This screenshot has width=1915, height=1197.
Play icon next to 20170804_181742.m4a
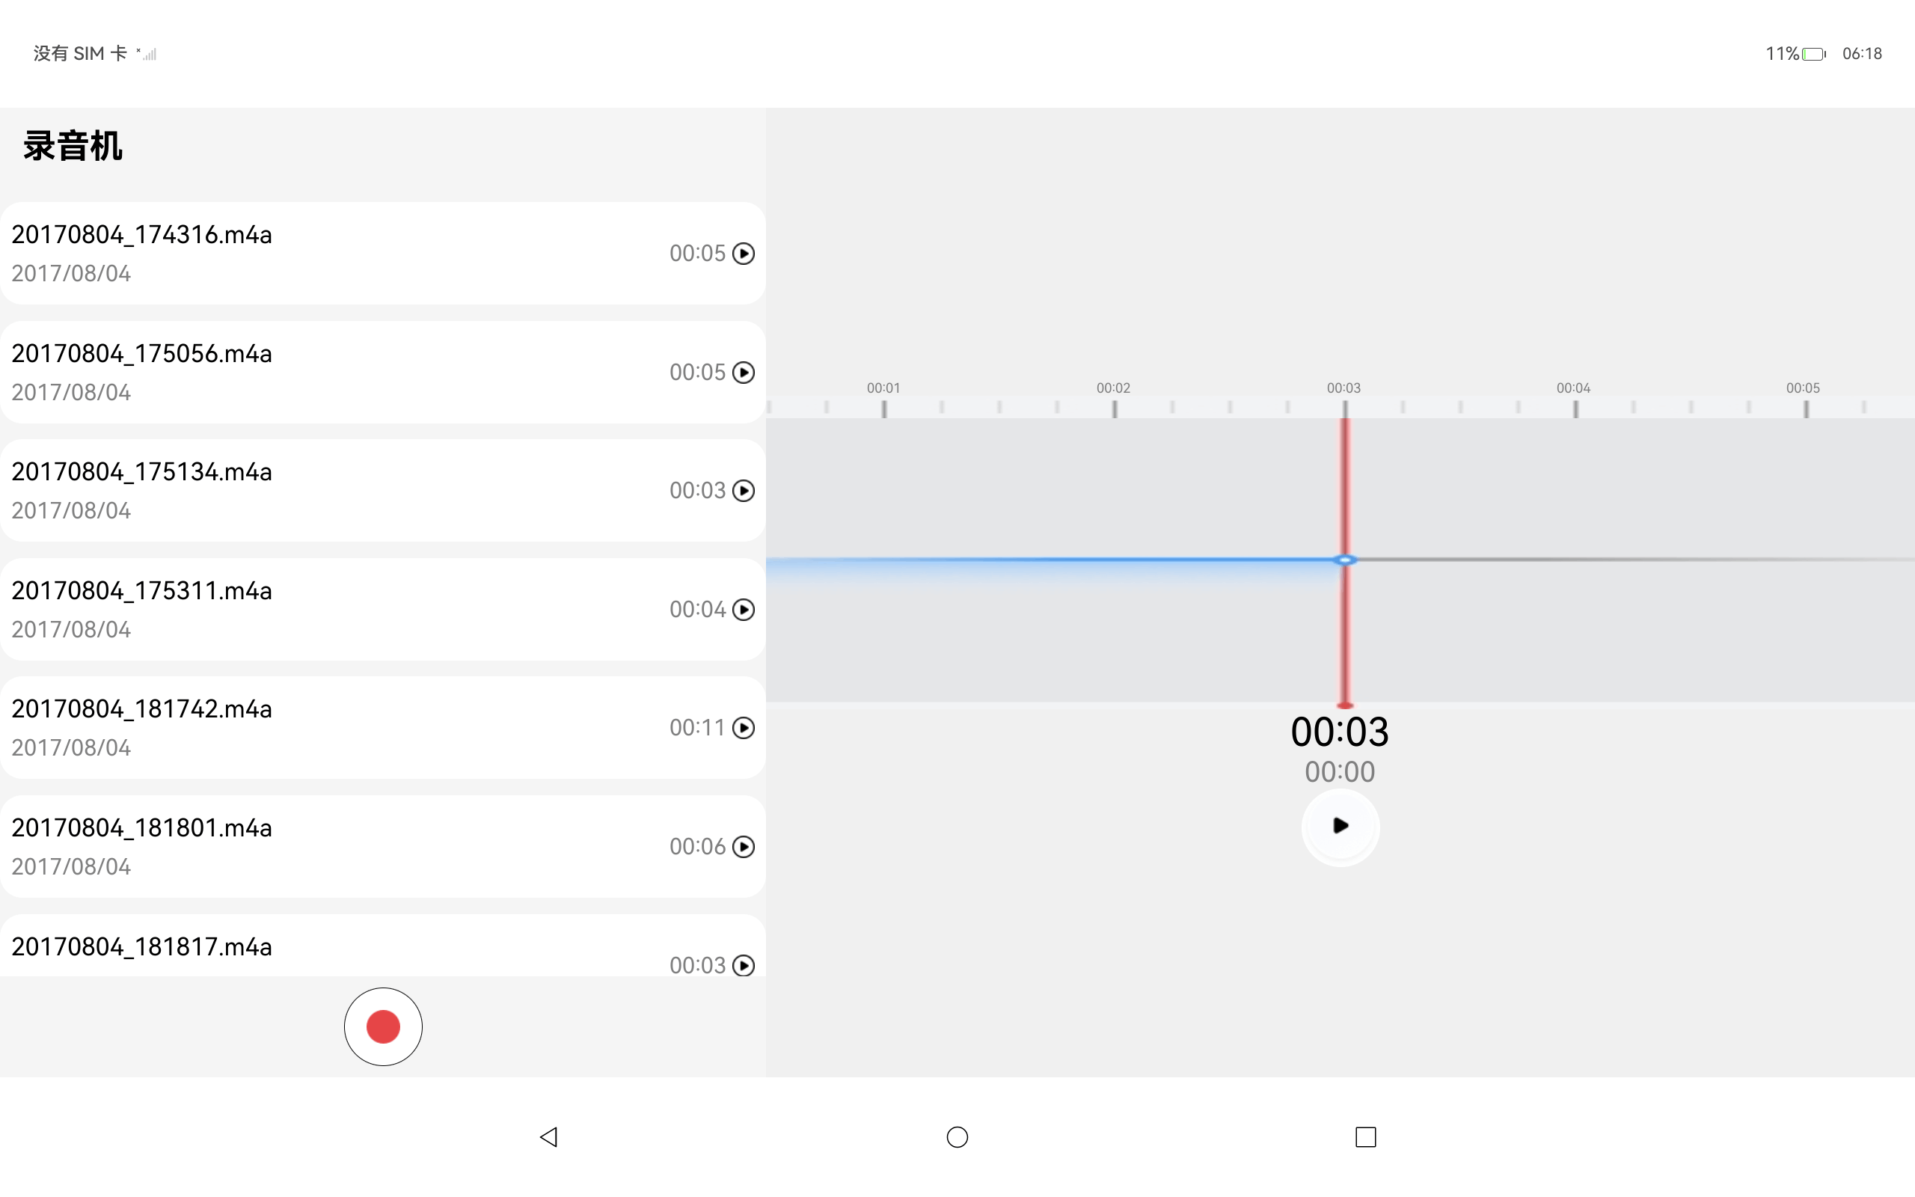[x=743, y=727]
